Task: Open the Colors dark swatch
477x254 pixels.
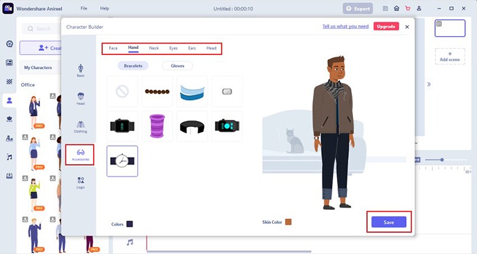Action: pos(129,224)
